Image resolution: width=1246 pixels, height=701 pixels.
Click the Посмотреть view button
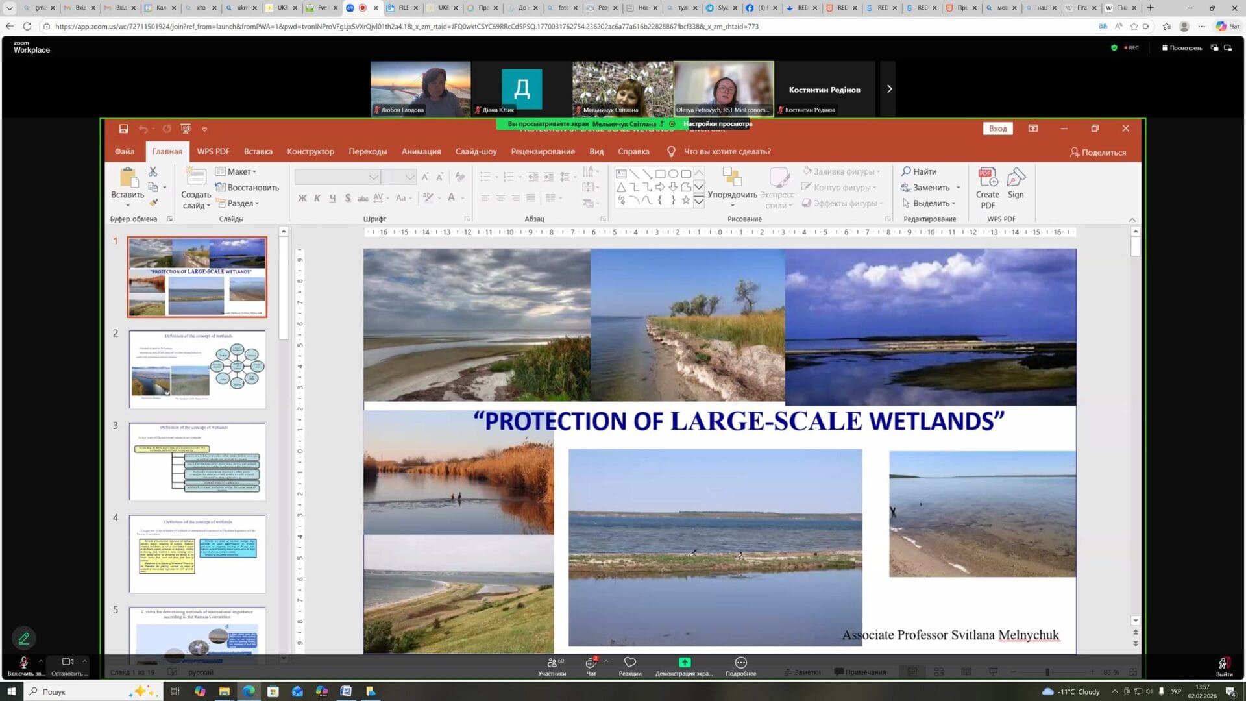click(x=1182, y=48)
